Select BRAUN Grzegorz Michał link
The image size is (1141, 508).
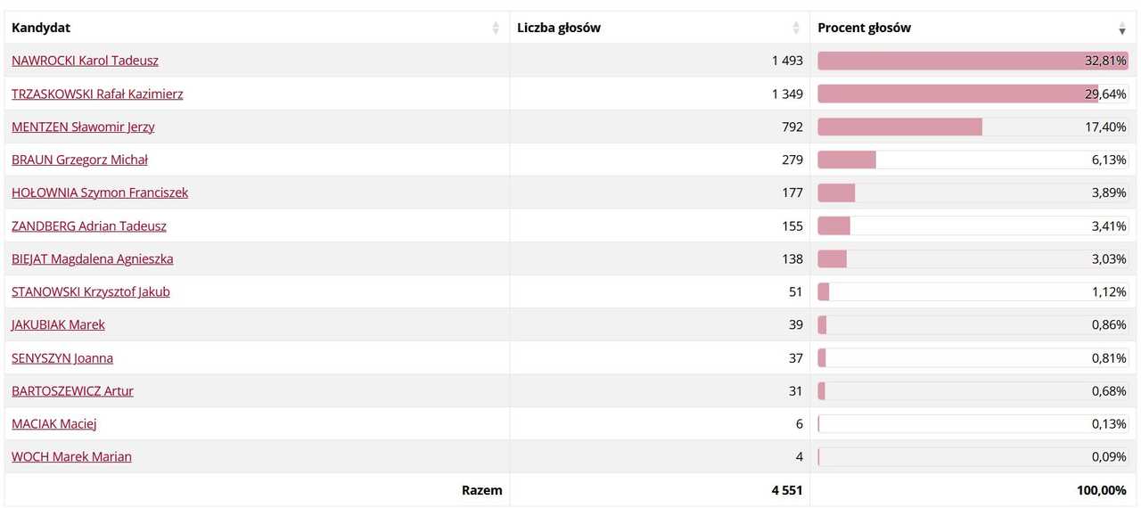[79, 160]
